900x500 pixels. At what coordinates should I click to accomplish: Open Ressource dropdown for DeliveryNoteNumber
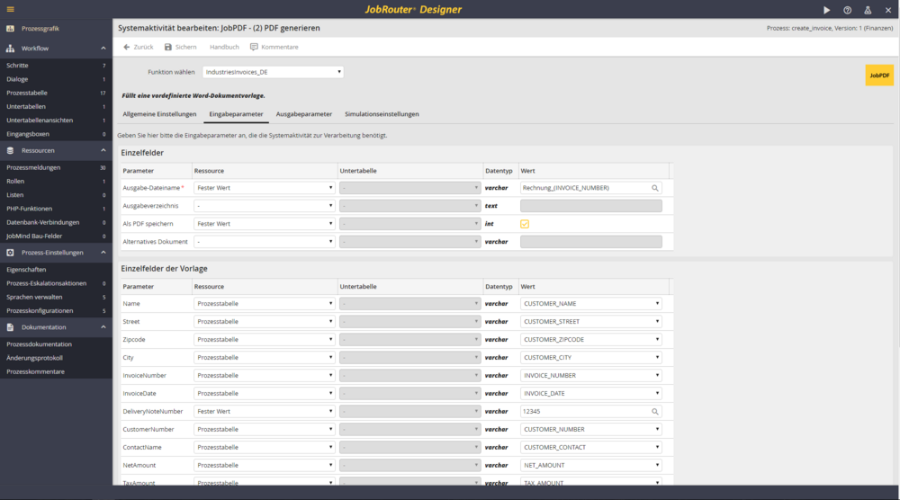click(x=265, y=412)
